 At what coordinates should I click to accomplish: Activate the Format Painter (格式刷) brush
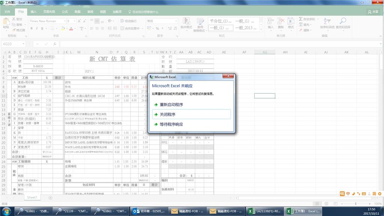coord(14,30)
